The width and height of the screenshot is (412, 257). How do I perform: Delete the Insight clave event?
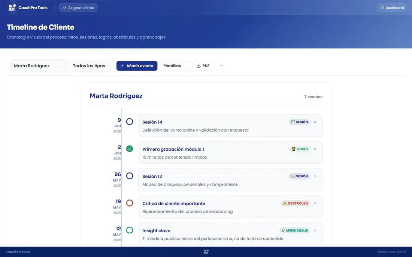pos(315,230)
